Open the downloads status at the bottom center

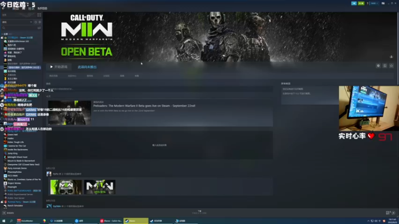(199, 212)
